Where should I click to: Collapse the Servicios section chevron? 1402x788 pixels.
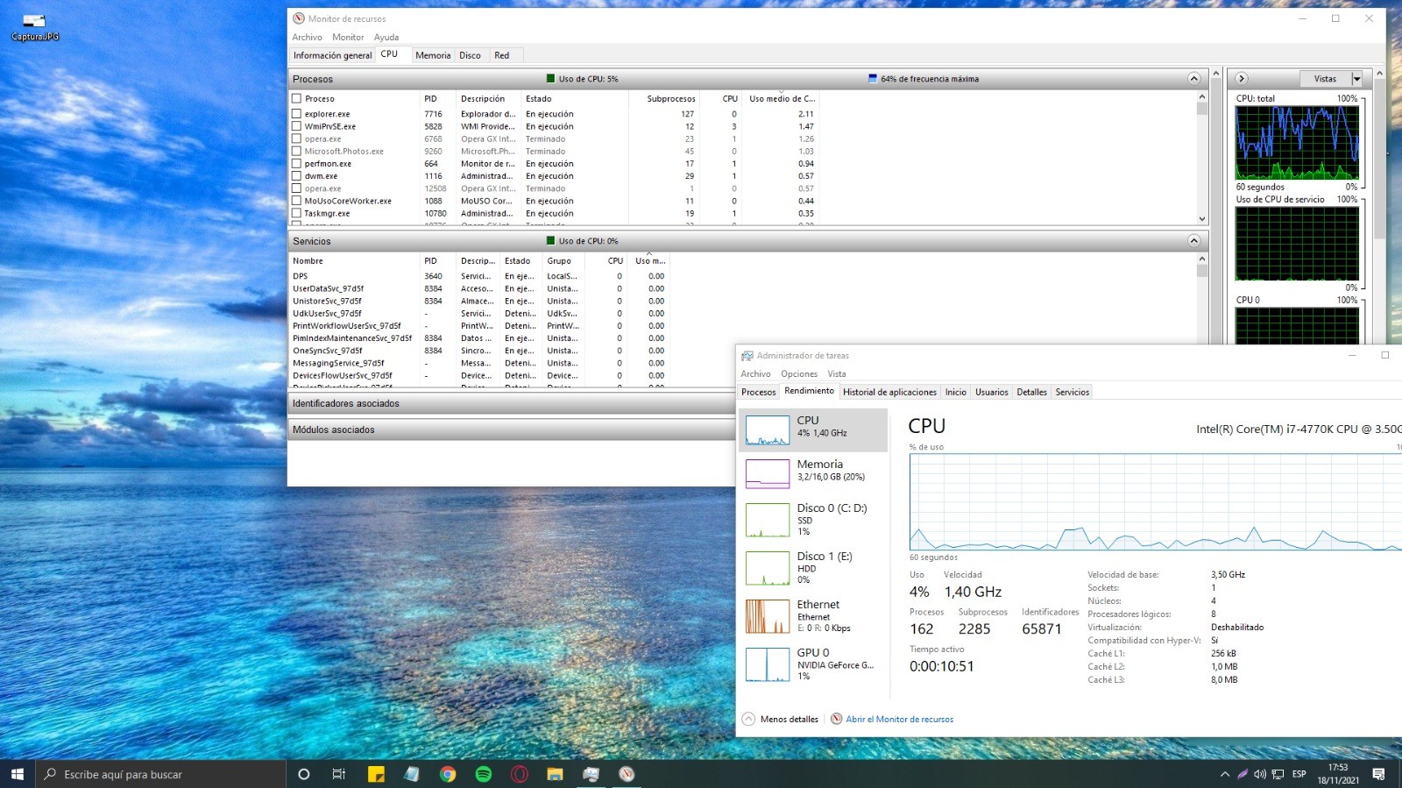click(1193, 240)
